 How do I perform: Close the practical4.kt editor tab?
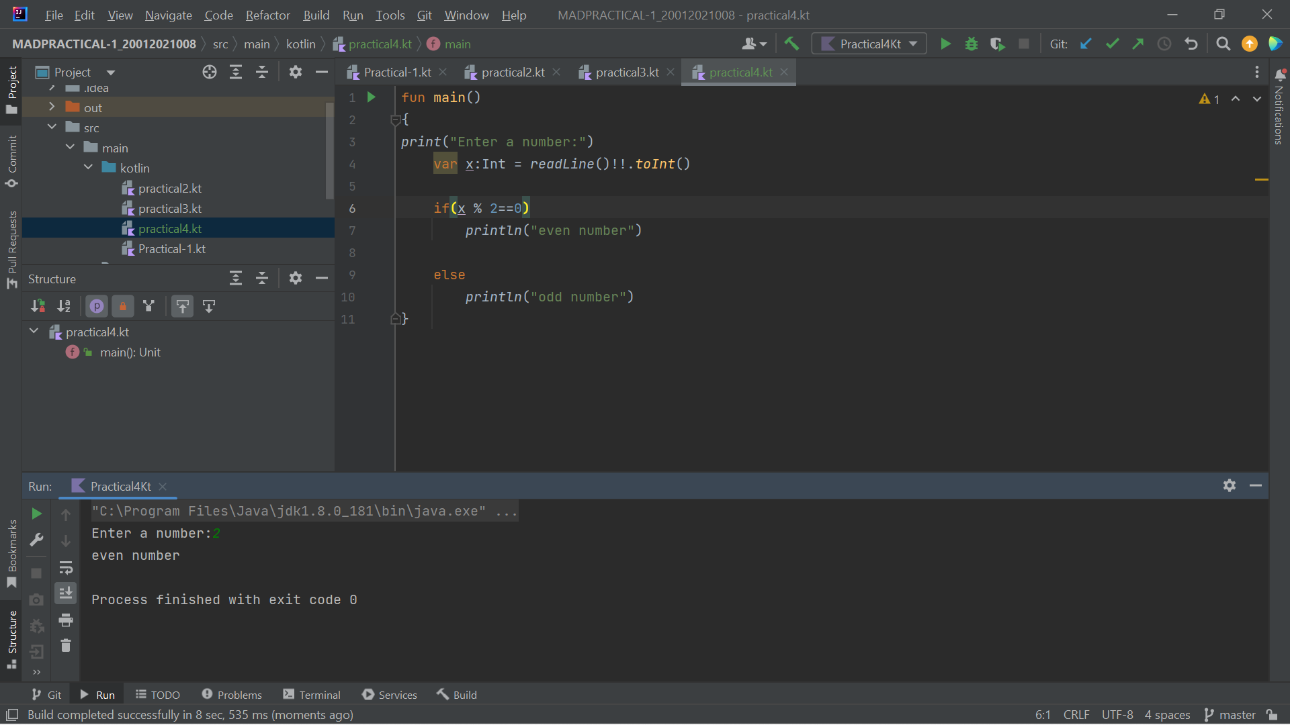coord(784,72)
